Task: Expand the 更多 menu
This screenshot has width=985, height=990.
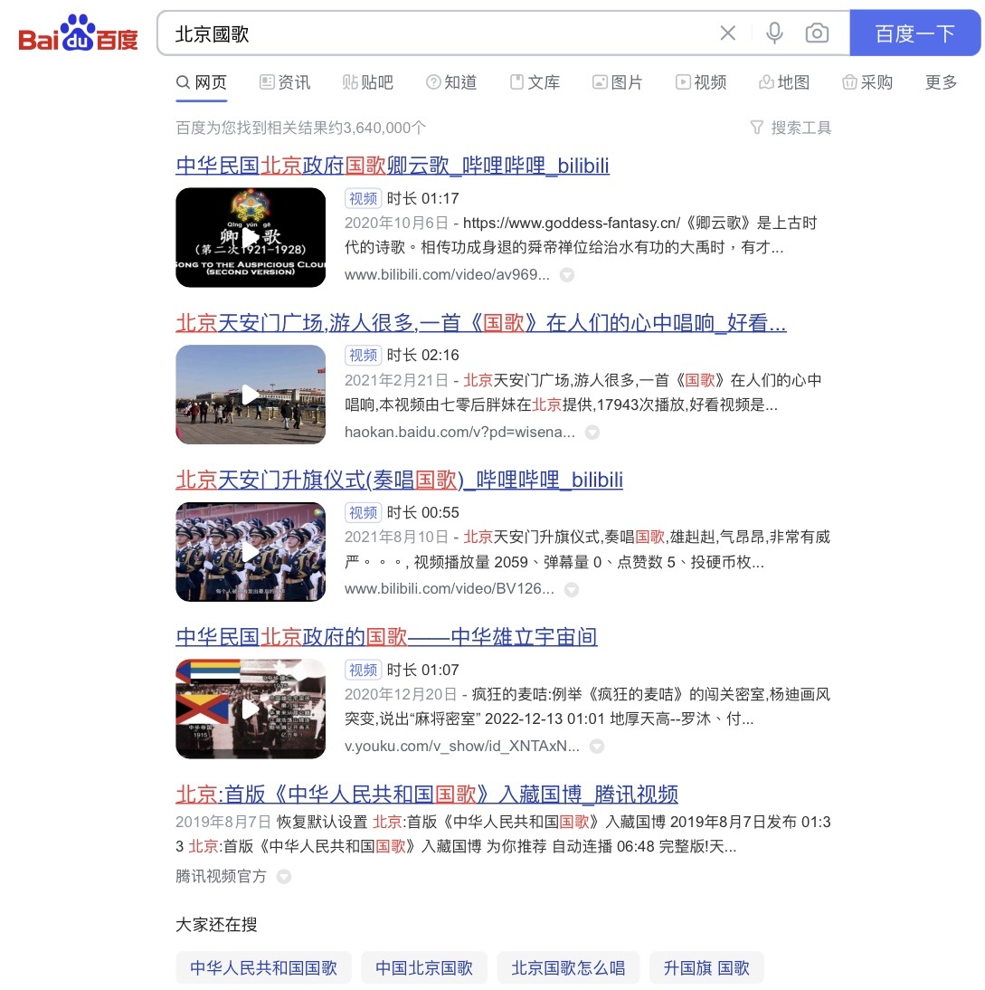Action: [x=941, y=82]
